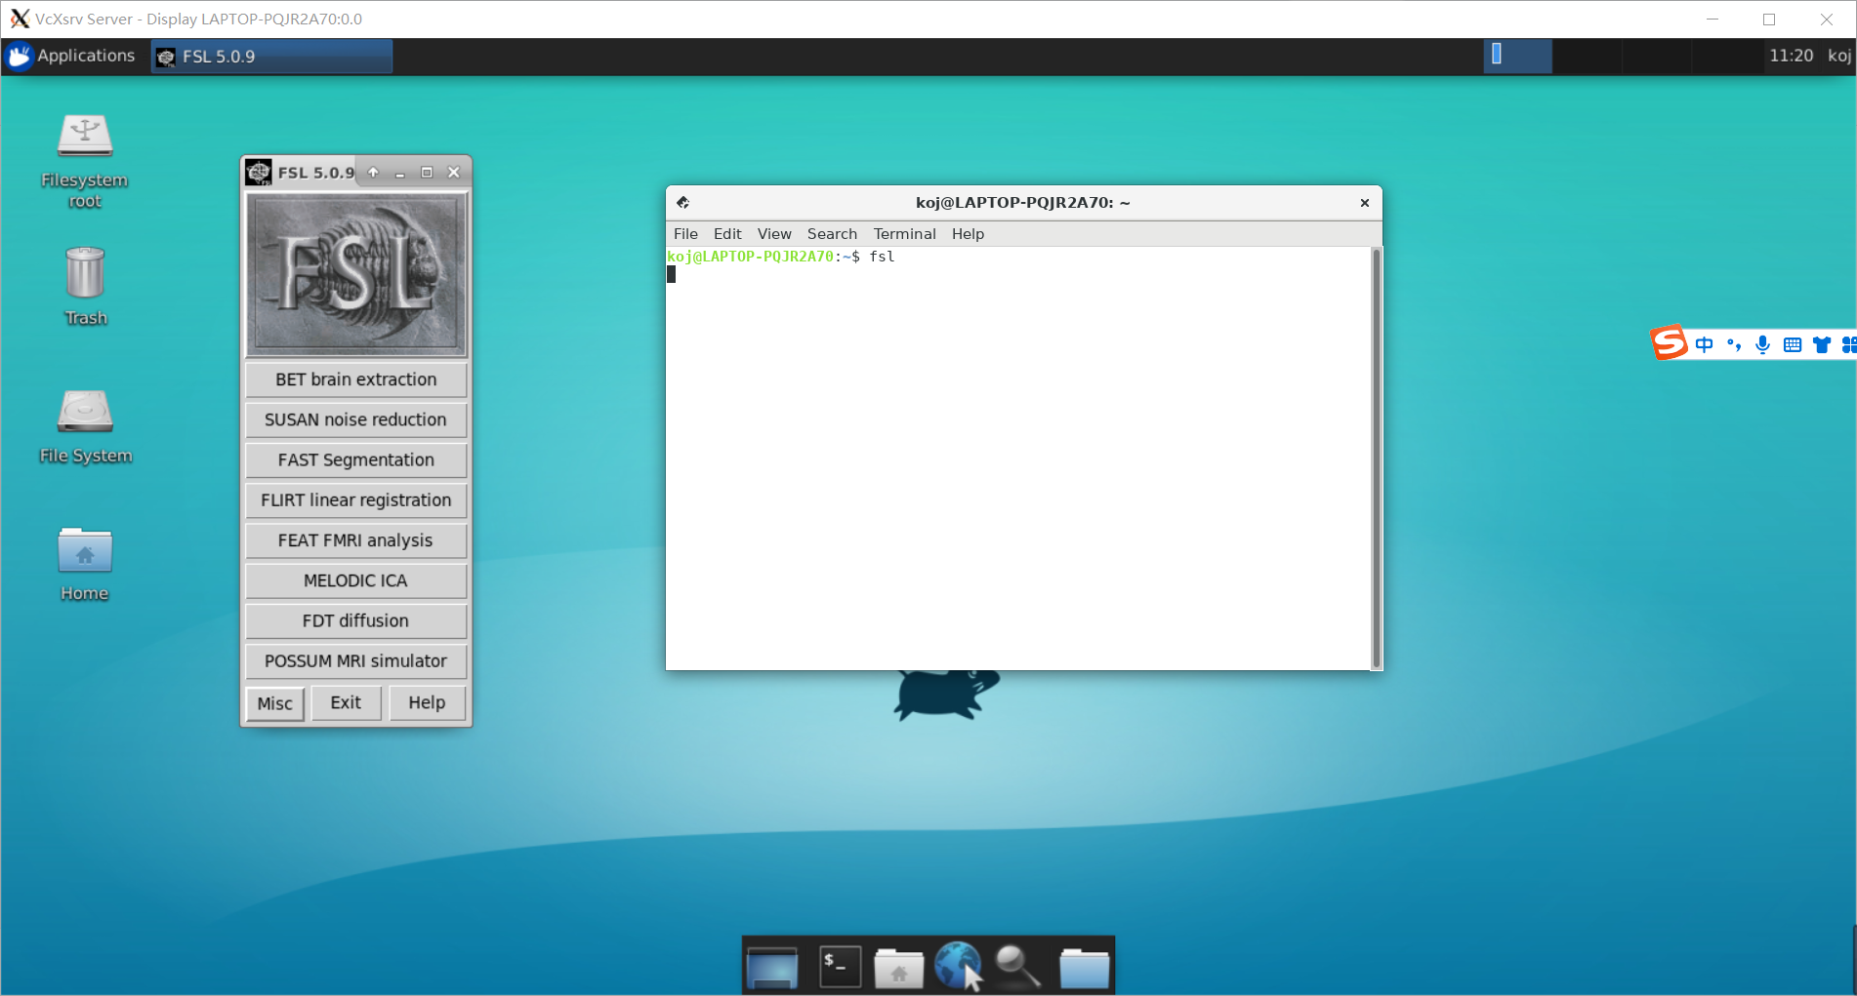Image resolution: width=1857 pixels, height=996 pixels.
Task: Open the Applications menu
Action: [73, 56]
